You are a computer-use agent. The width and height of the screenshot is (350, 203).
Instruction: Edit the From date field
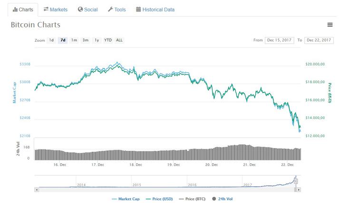(x=279, y=40)
